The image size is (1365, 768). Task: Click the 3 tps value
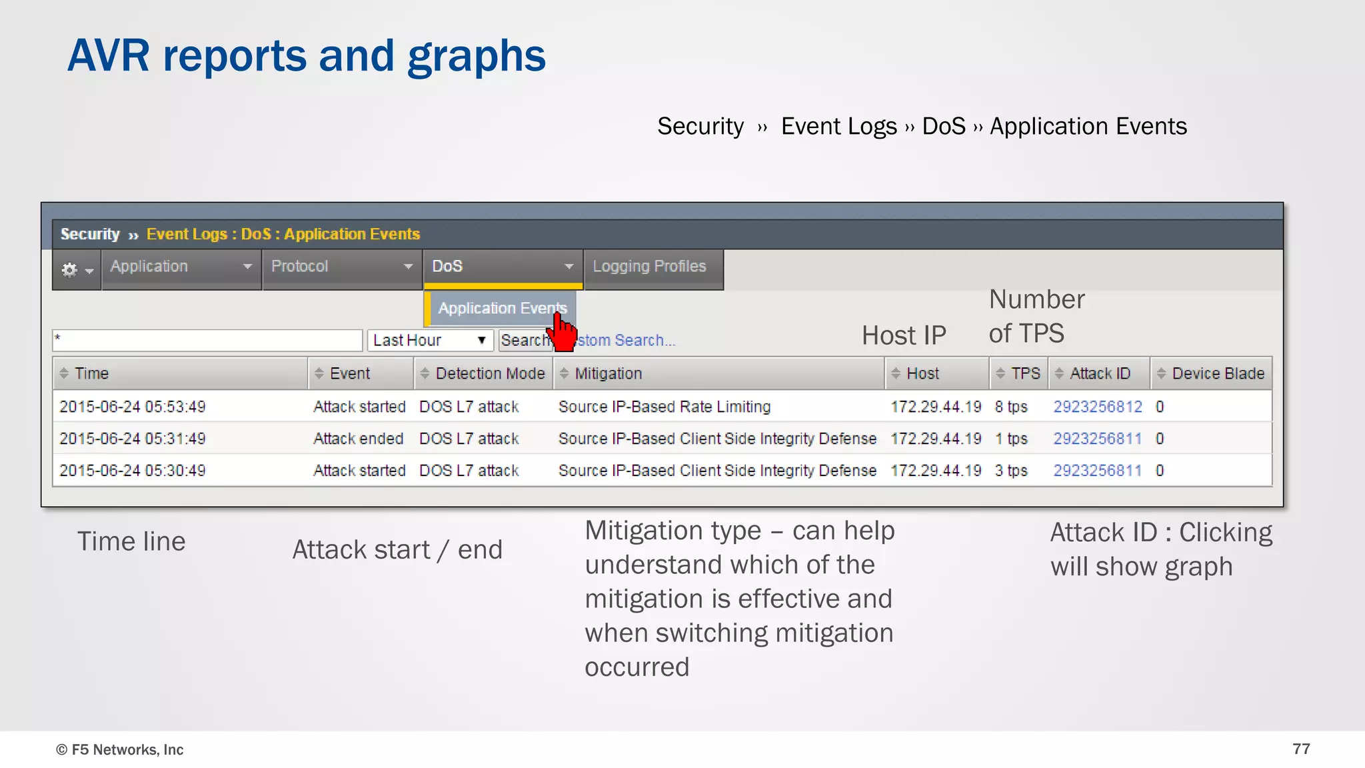tap(1011, 471)
